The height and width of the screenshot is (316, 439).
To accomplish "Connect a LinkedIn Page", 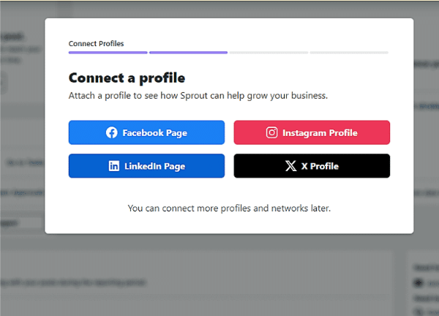I will coord(146,166).
